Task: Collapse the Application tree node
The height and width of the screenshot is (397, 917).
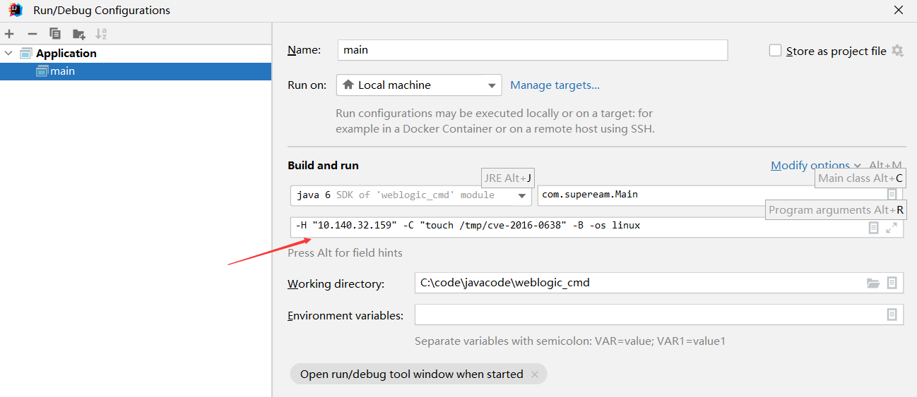Action: tap(8, 54)
